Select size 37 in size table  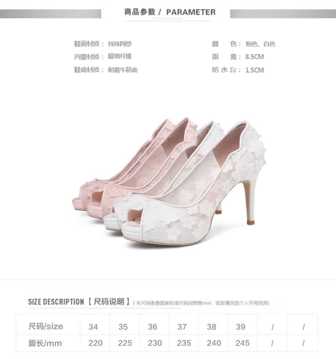[x=182, y=327]
